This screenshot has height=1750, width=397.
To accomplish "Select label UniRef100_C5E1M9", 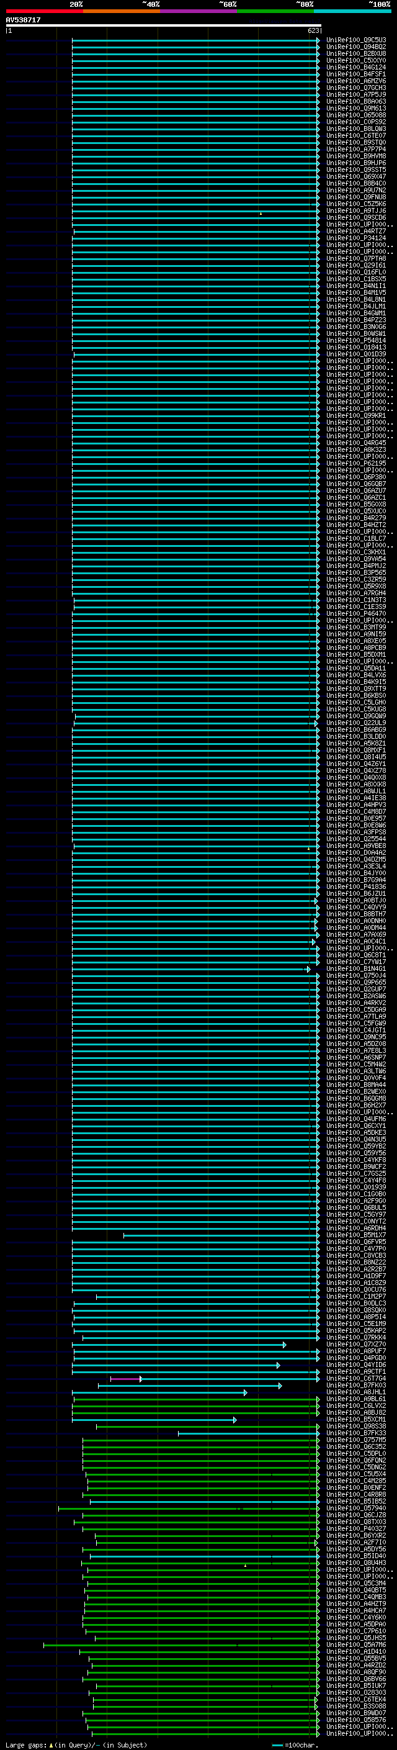I will [355, 1324].
